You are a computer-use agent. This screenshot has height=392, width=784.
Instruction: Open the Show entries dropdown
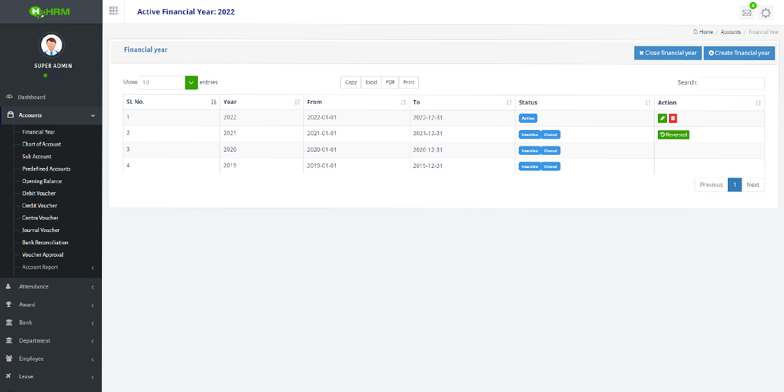[x=191, y=82]
